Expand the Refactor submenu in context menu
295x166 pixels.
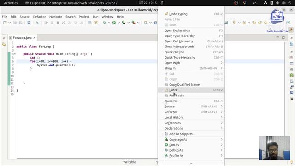pyautogui.click(x=191, y=112)
